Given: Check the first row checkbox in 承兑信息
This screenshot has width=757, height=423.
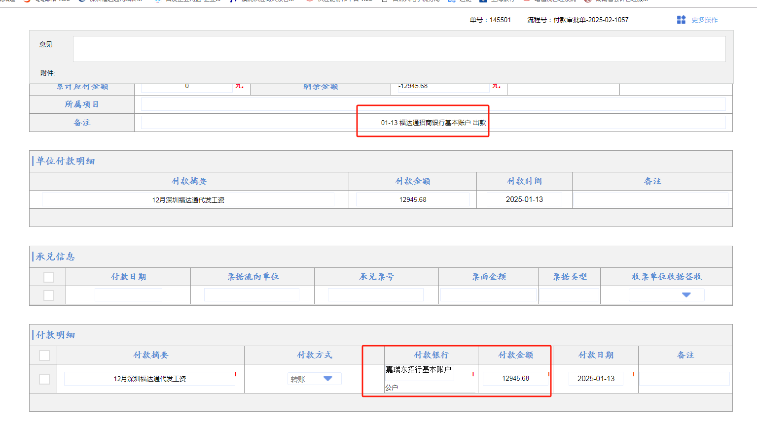Looking at the screenshot, I should [49, 295].
